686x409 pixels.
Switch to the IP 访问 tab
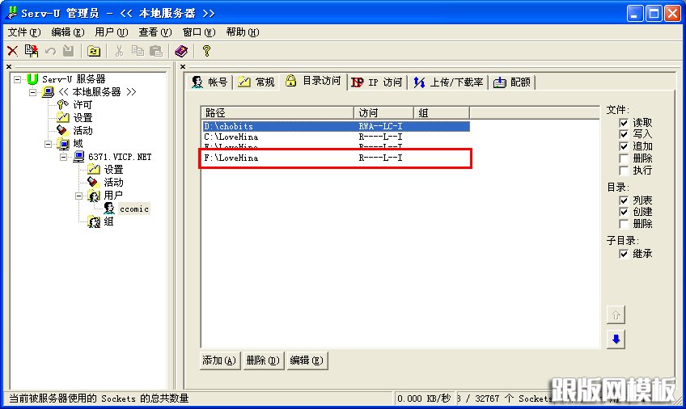377,82
